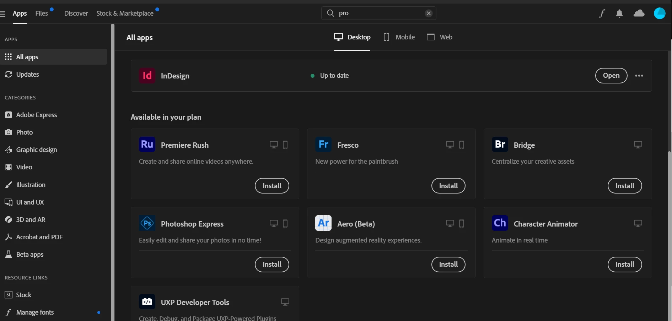Click desktop platform icon on Aero card

point(450,223)
